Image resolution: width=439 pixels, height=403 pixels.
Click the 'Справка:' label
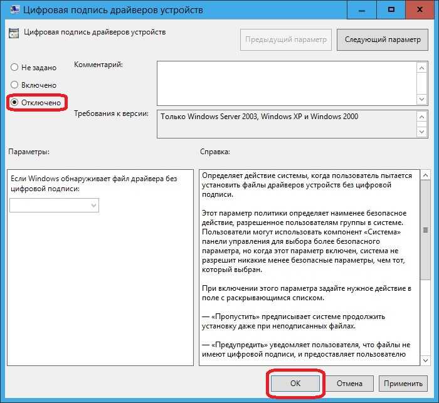click(x=215, y=152)
